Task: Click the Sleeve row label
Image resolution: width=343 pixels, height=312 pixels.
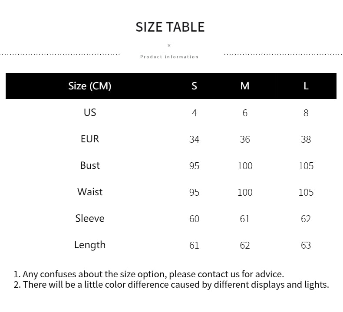Action: (90, 218)
